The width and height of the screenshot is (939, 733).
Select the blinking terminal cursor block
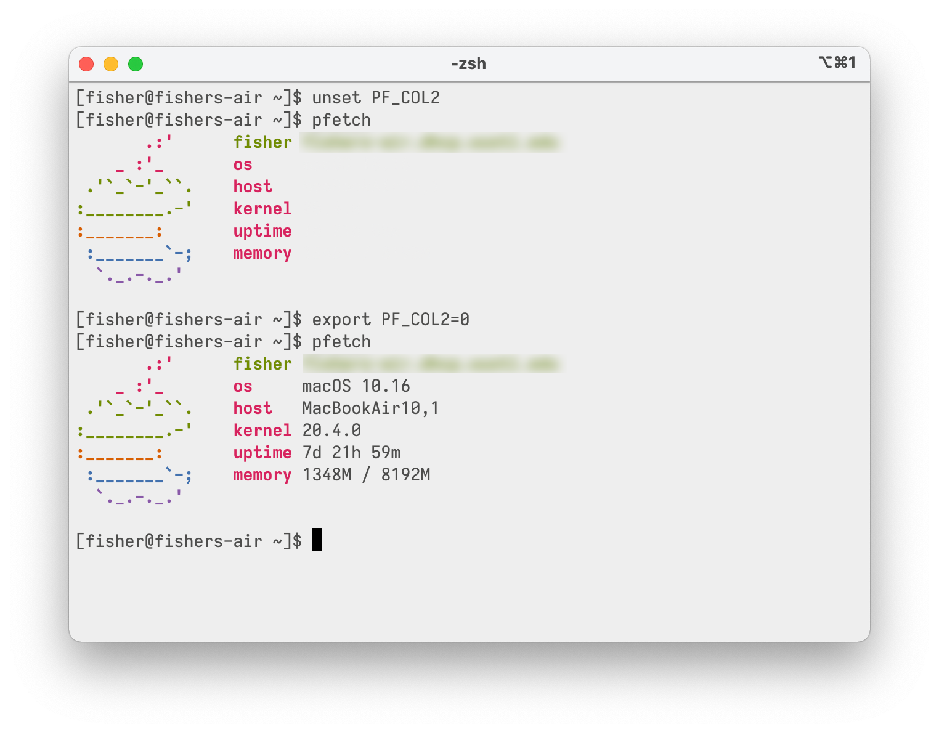tap(317, 540)
